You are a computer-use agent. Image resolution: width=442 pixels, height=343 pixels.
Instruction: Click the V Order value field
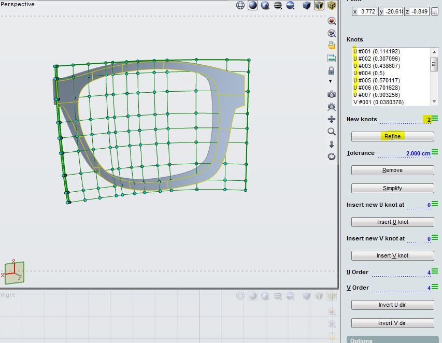point(402,288)
